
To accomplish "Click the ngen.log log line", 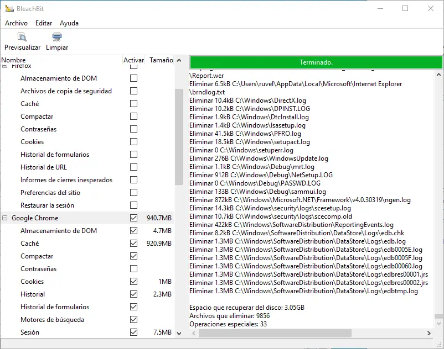I will pos(300,200).
